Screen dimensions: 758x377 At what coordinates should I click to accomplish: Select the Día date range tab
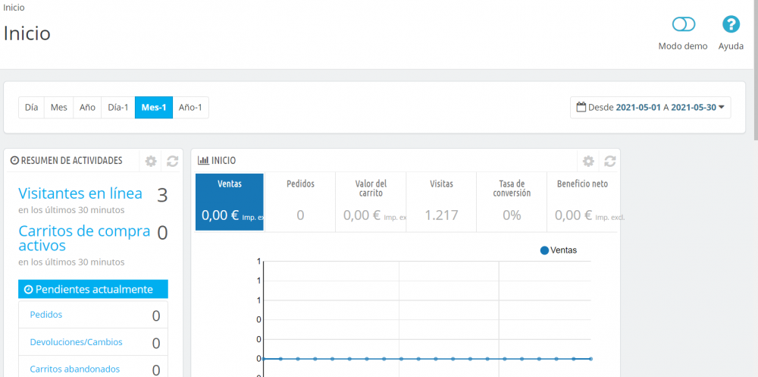pos(31,108)
